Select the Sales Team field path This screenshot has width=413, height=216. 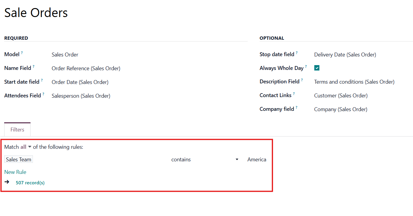point(19,160)
